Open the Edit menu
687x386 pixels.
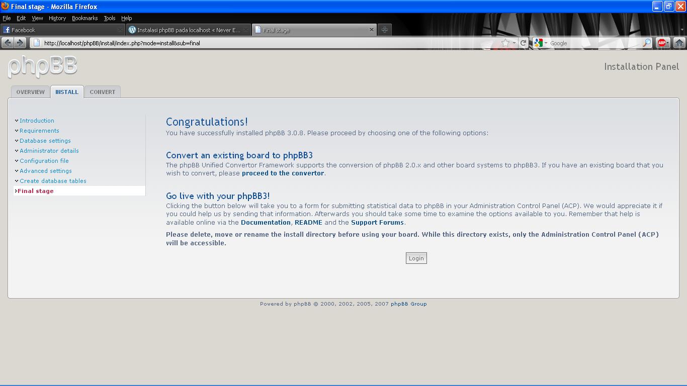(x=21, y=18)
